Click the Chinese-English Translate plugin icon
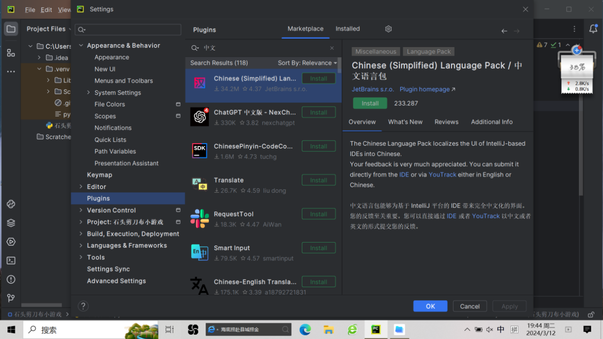Image resolution: width=603 pixels, height=339 pixels. click(200, 286)
